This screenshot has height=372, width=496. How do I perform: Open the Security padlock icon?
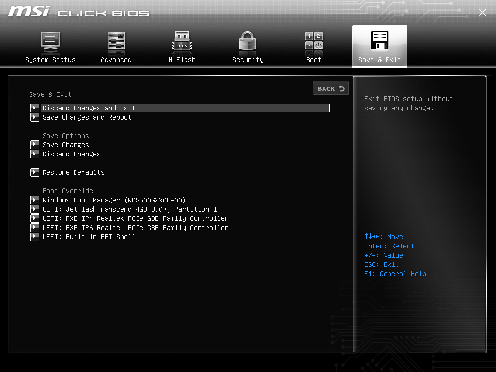click(248, 41)
